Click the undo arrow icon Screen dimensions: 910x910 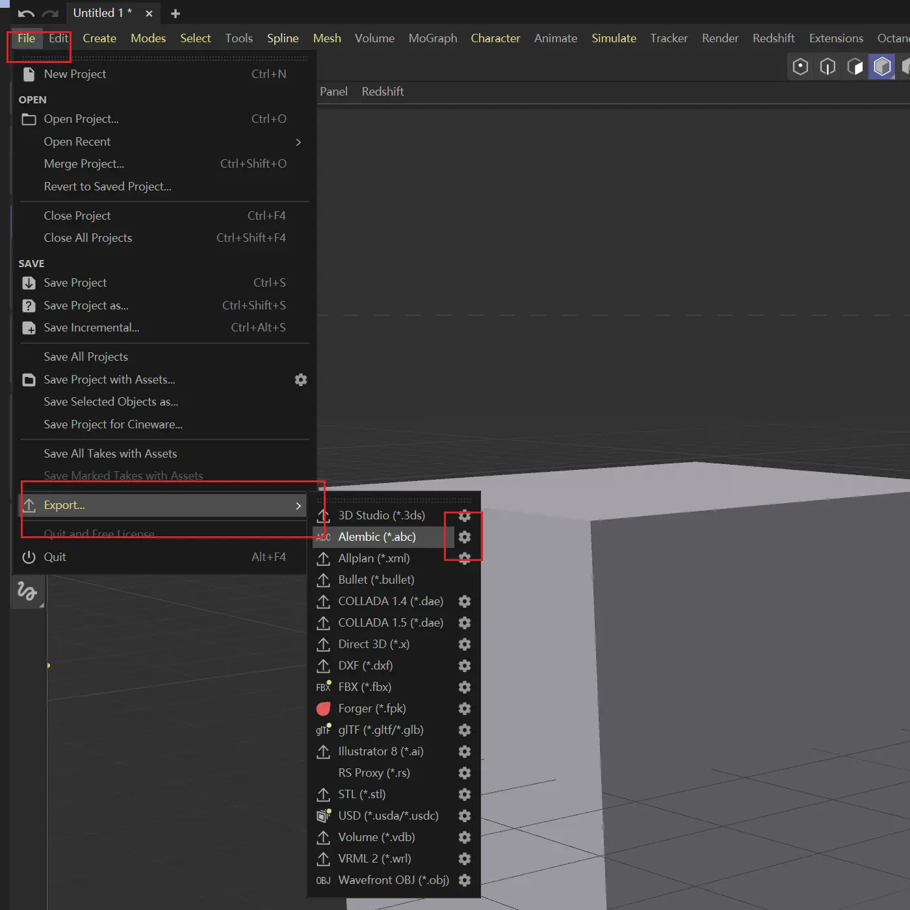(x=26, y=13)
